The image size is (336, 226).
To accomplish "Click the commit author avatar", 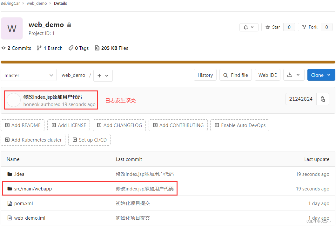I will pyautogui.click(x=14, y=100).
